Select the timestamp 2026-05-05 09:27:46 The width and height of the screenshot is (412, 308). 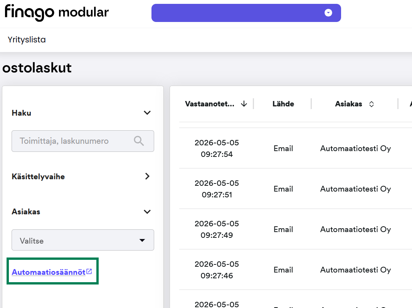pos(217,269)
